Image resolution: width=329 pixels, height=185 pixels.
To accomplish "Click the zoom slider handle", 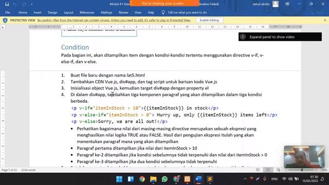I will click(302, 170).
